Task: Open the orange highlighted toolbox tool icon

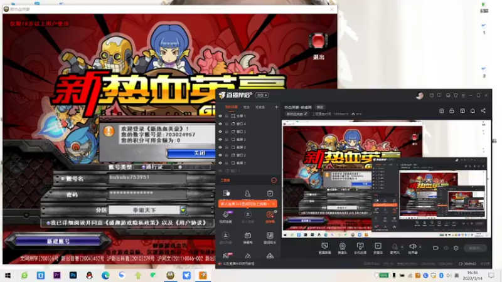Action: (270, 216)
